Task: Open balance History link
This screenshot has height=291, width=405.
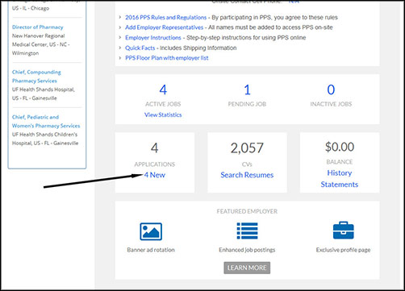Action: 340,173
